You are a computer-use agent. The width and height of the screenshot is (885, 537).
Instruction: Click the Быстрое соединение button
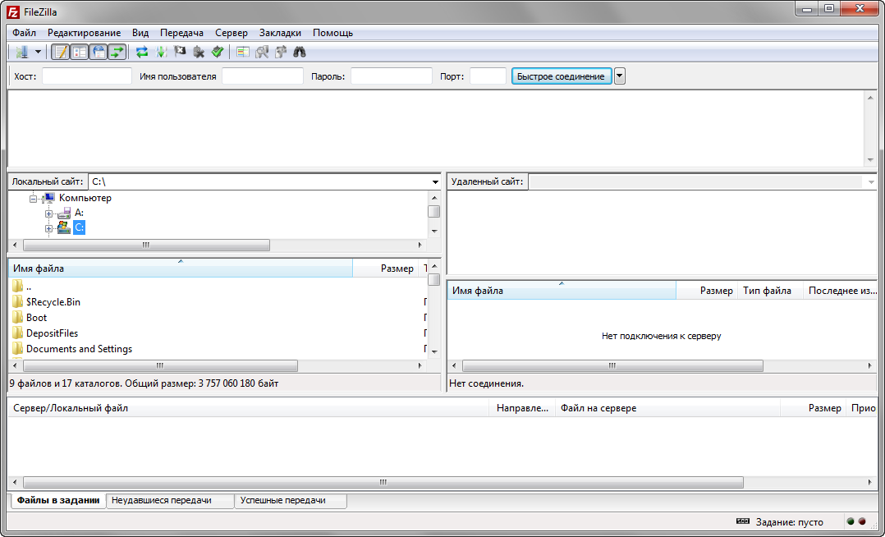point(561,76)
